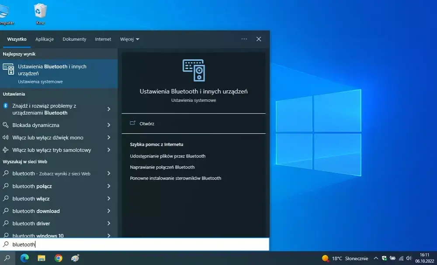Select the bluetooth połącz suggestion

[x=59, y=186]
